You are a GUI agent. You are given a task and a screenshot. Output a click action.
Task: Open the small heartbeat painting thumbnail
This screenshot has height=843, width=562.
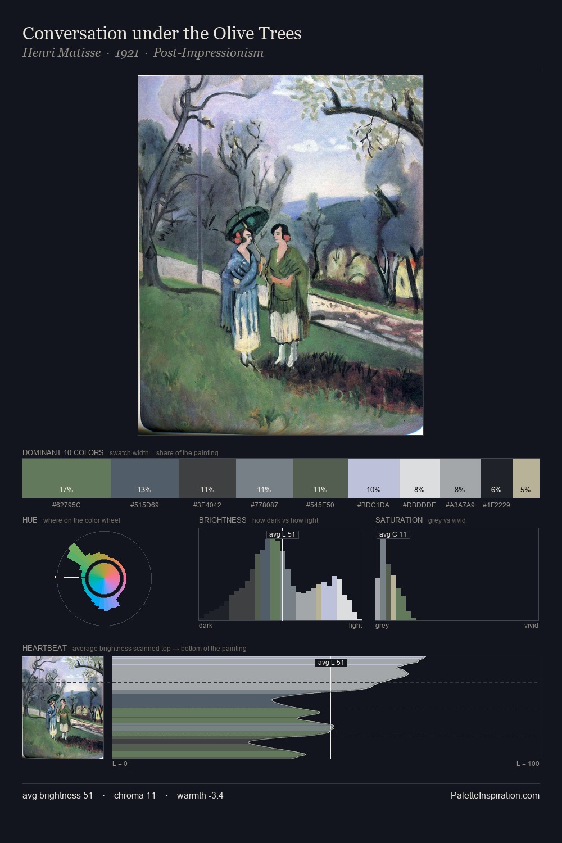click(63, 708)
